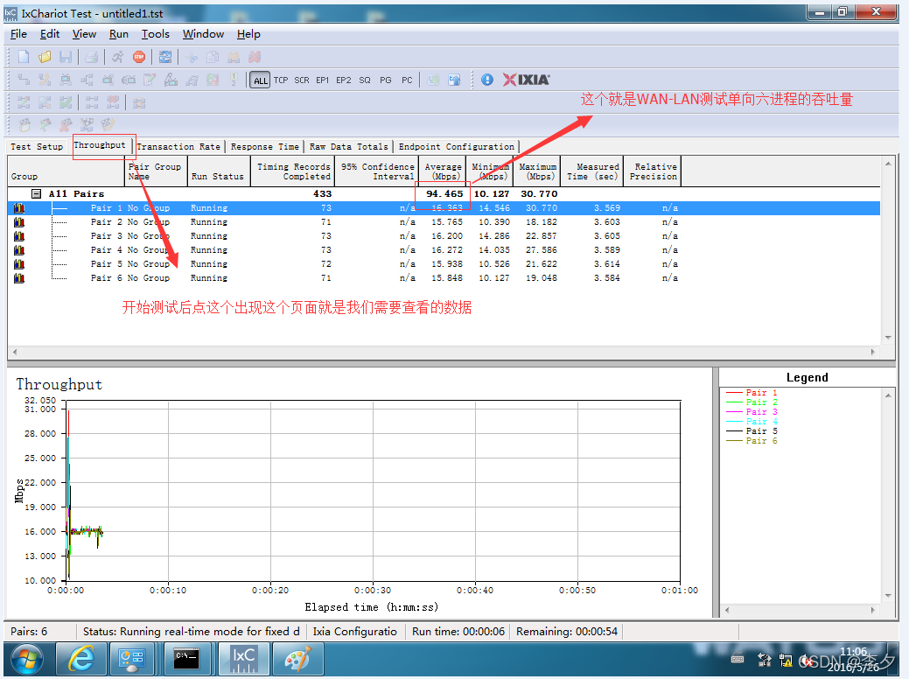Open Paint from the taskbar
Viewport: 909px width, 679px height.
click(297, 659)
